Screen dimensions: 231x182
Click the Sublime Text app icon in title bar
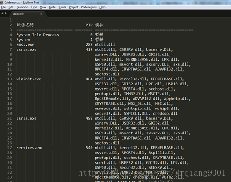(2, 2)
